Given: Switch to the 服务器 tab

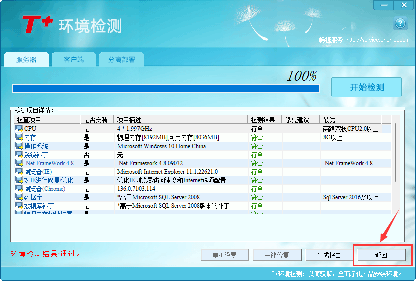Looking at the screenshot, I should coord(26,59).
